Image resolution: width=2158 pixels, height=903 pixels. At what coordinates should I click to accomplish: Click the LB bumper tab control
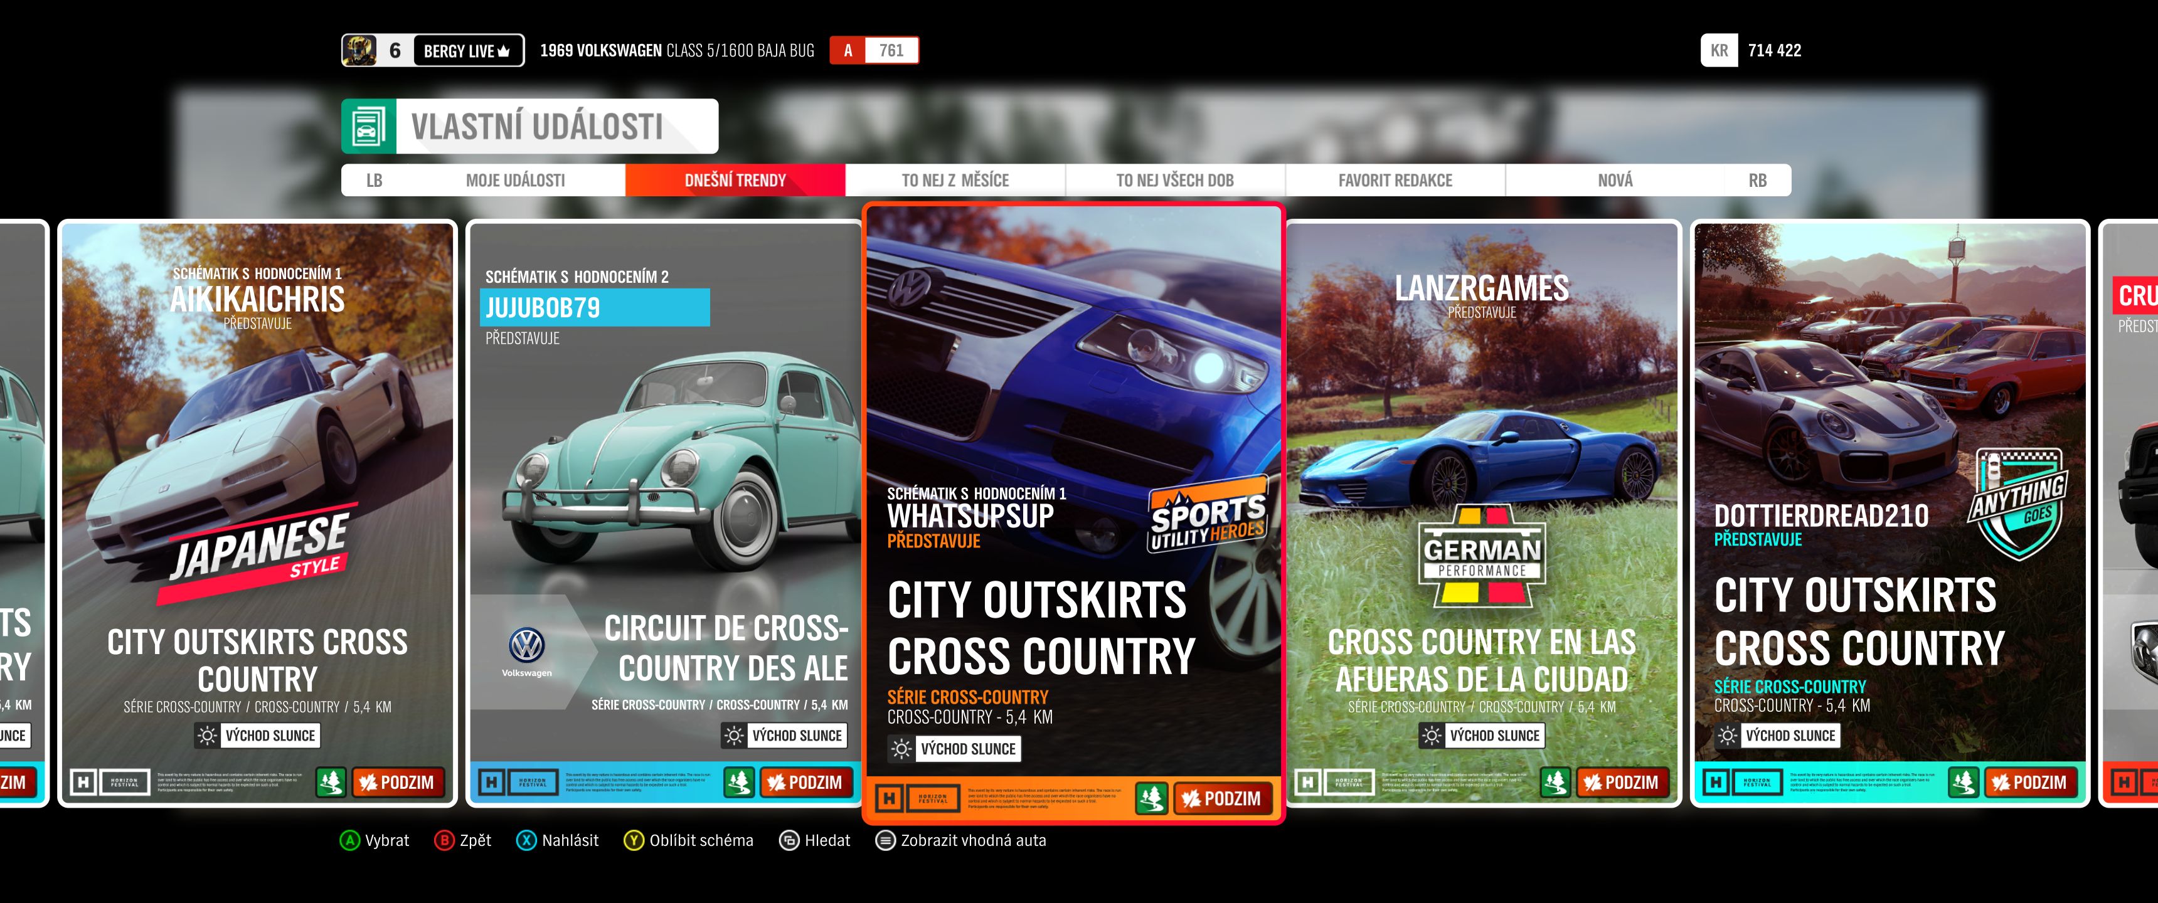(x=374, y=180)
